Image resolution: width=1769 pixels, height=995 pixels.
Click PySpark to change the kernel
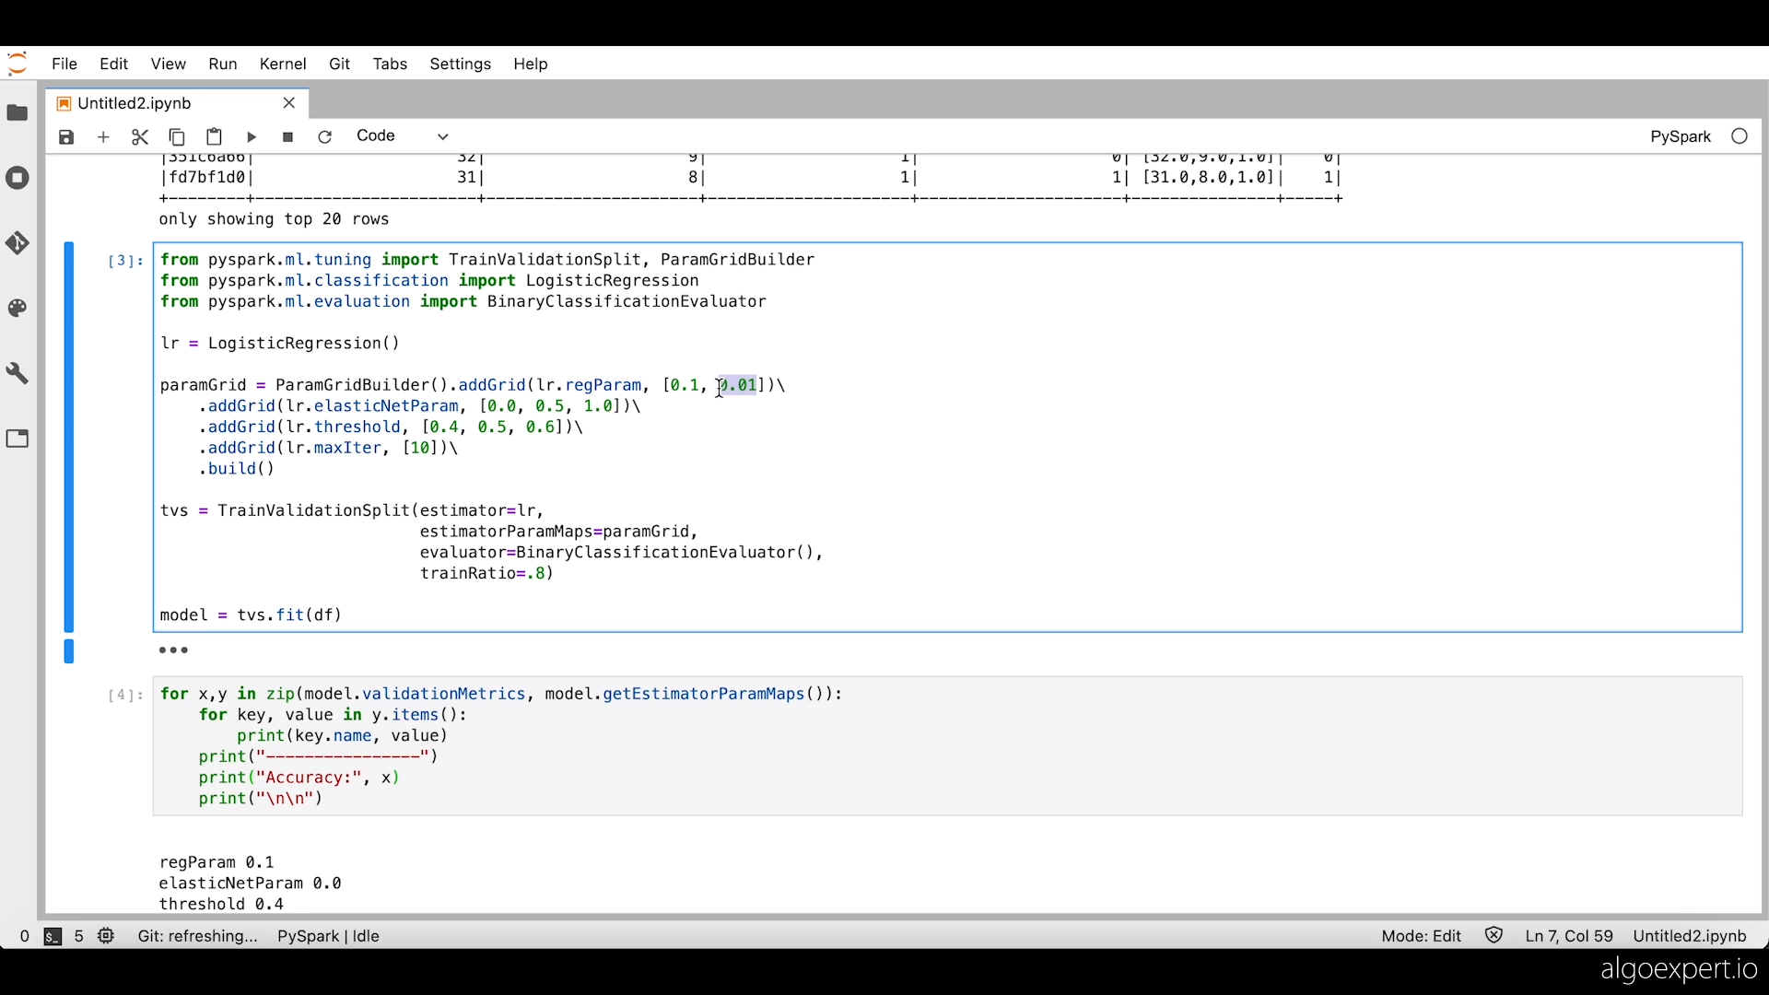coord(1679,135)
